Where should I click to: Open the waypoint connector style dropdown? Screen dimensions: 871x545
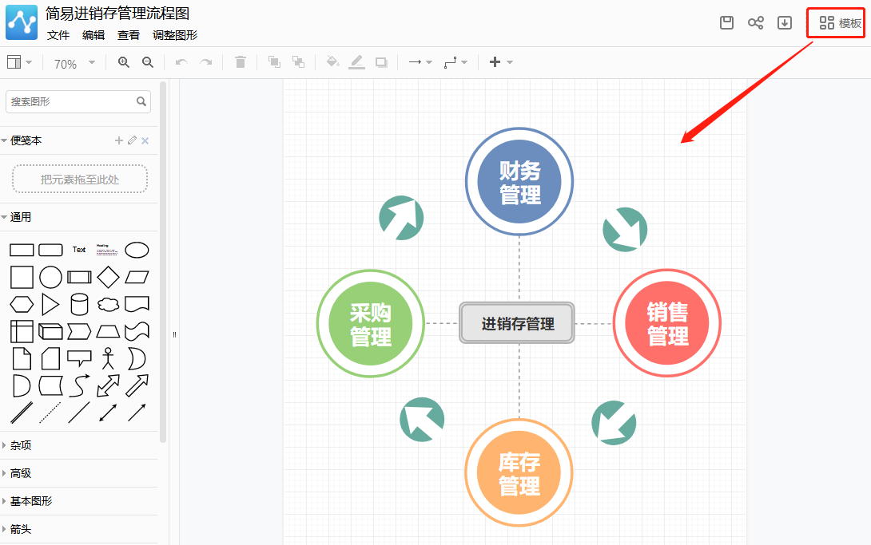(x=455, y=62)
